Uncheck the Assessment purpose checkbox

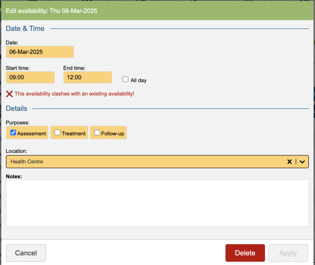(13, 133)
